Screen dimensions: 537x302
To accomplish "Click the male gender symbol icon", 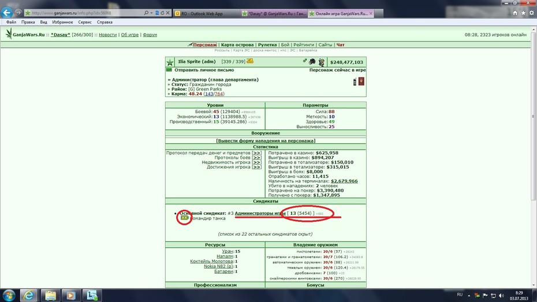I will click(304, 61).
